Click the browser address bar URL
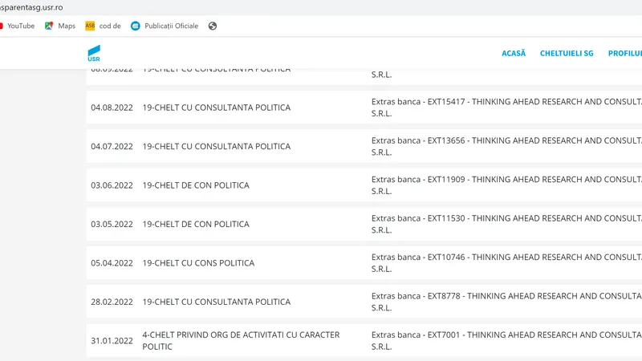The height and width of the screenshot is (361, 642). click(31, 7)
